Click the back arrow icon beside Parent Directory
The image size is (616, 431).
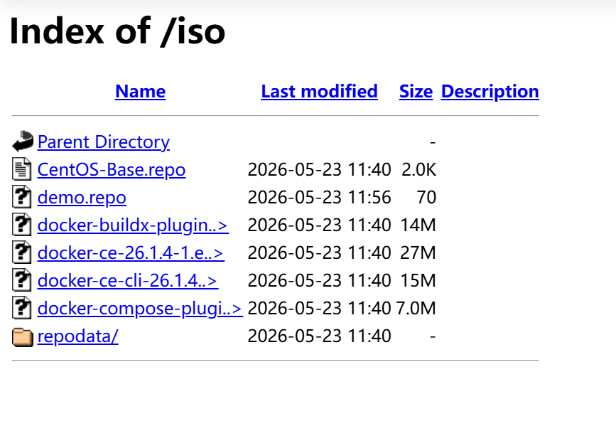[23, 141]
